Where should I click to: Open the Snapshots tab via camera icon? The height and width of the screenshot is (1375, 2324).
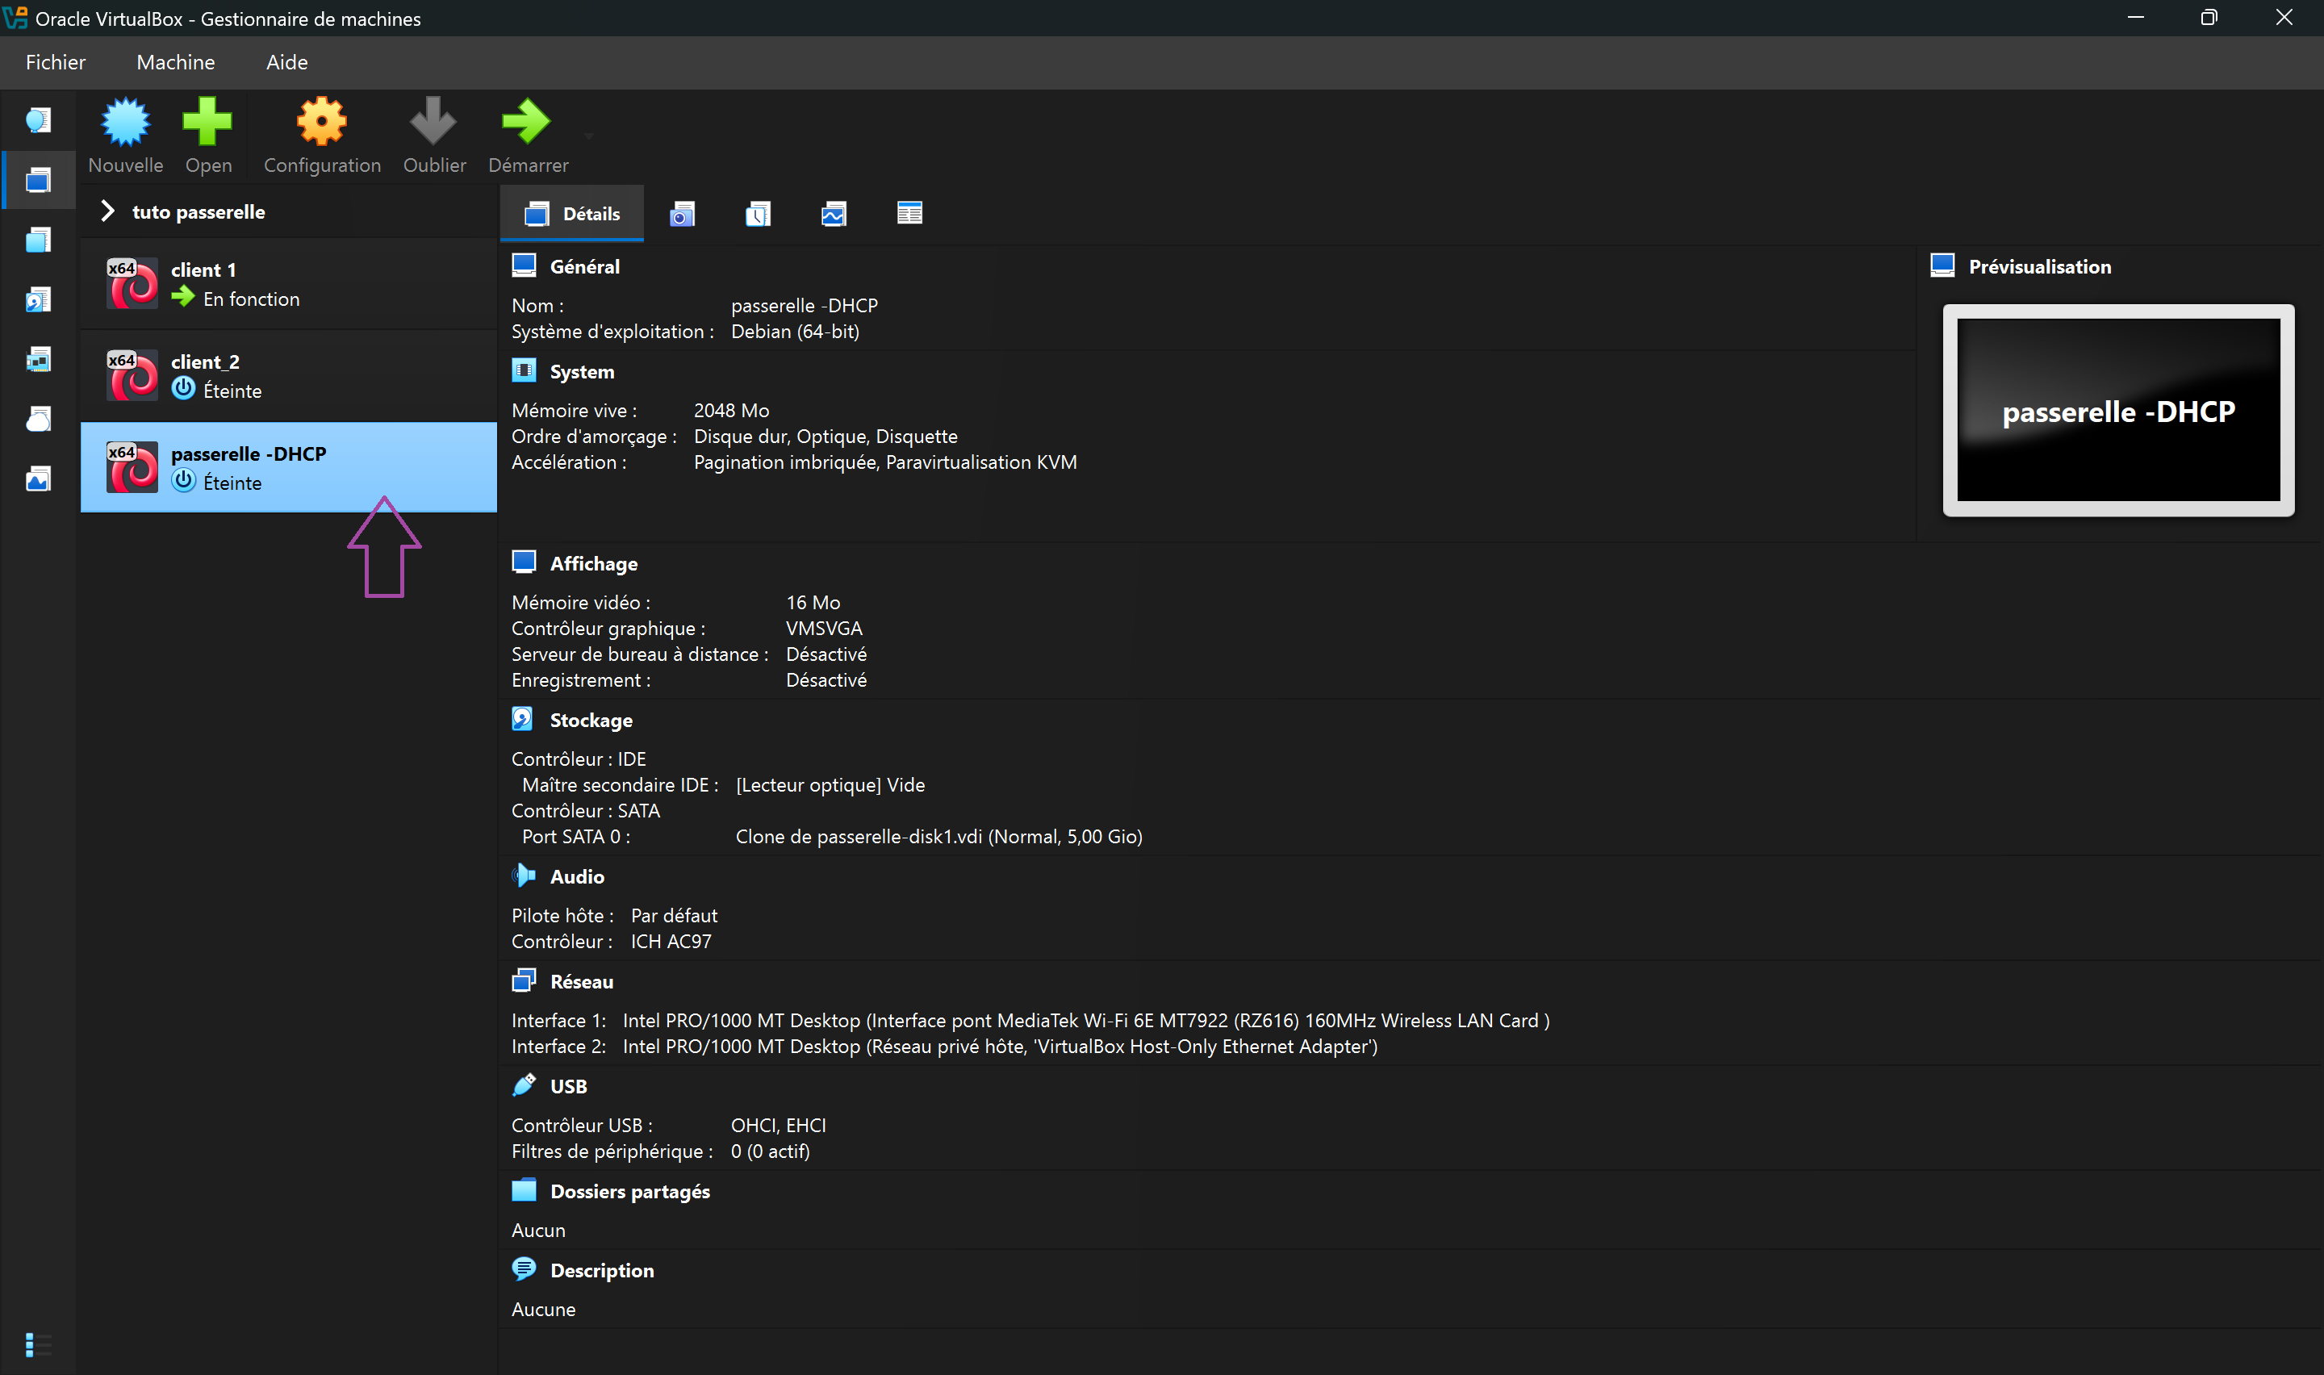682,213
